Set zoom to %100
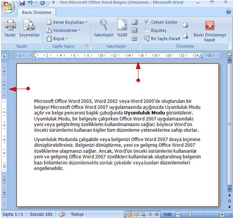 point(122,29)
